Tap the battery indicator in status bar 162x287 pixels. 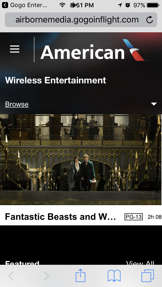[x=153, y=5]
